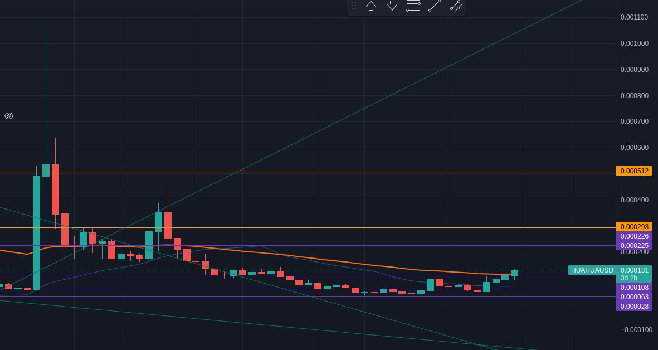This screenshot has height=350, width=658.
Task: Toggle the purple 0.000225 support level label
Action: click(x=634, y=245)
